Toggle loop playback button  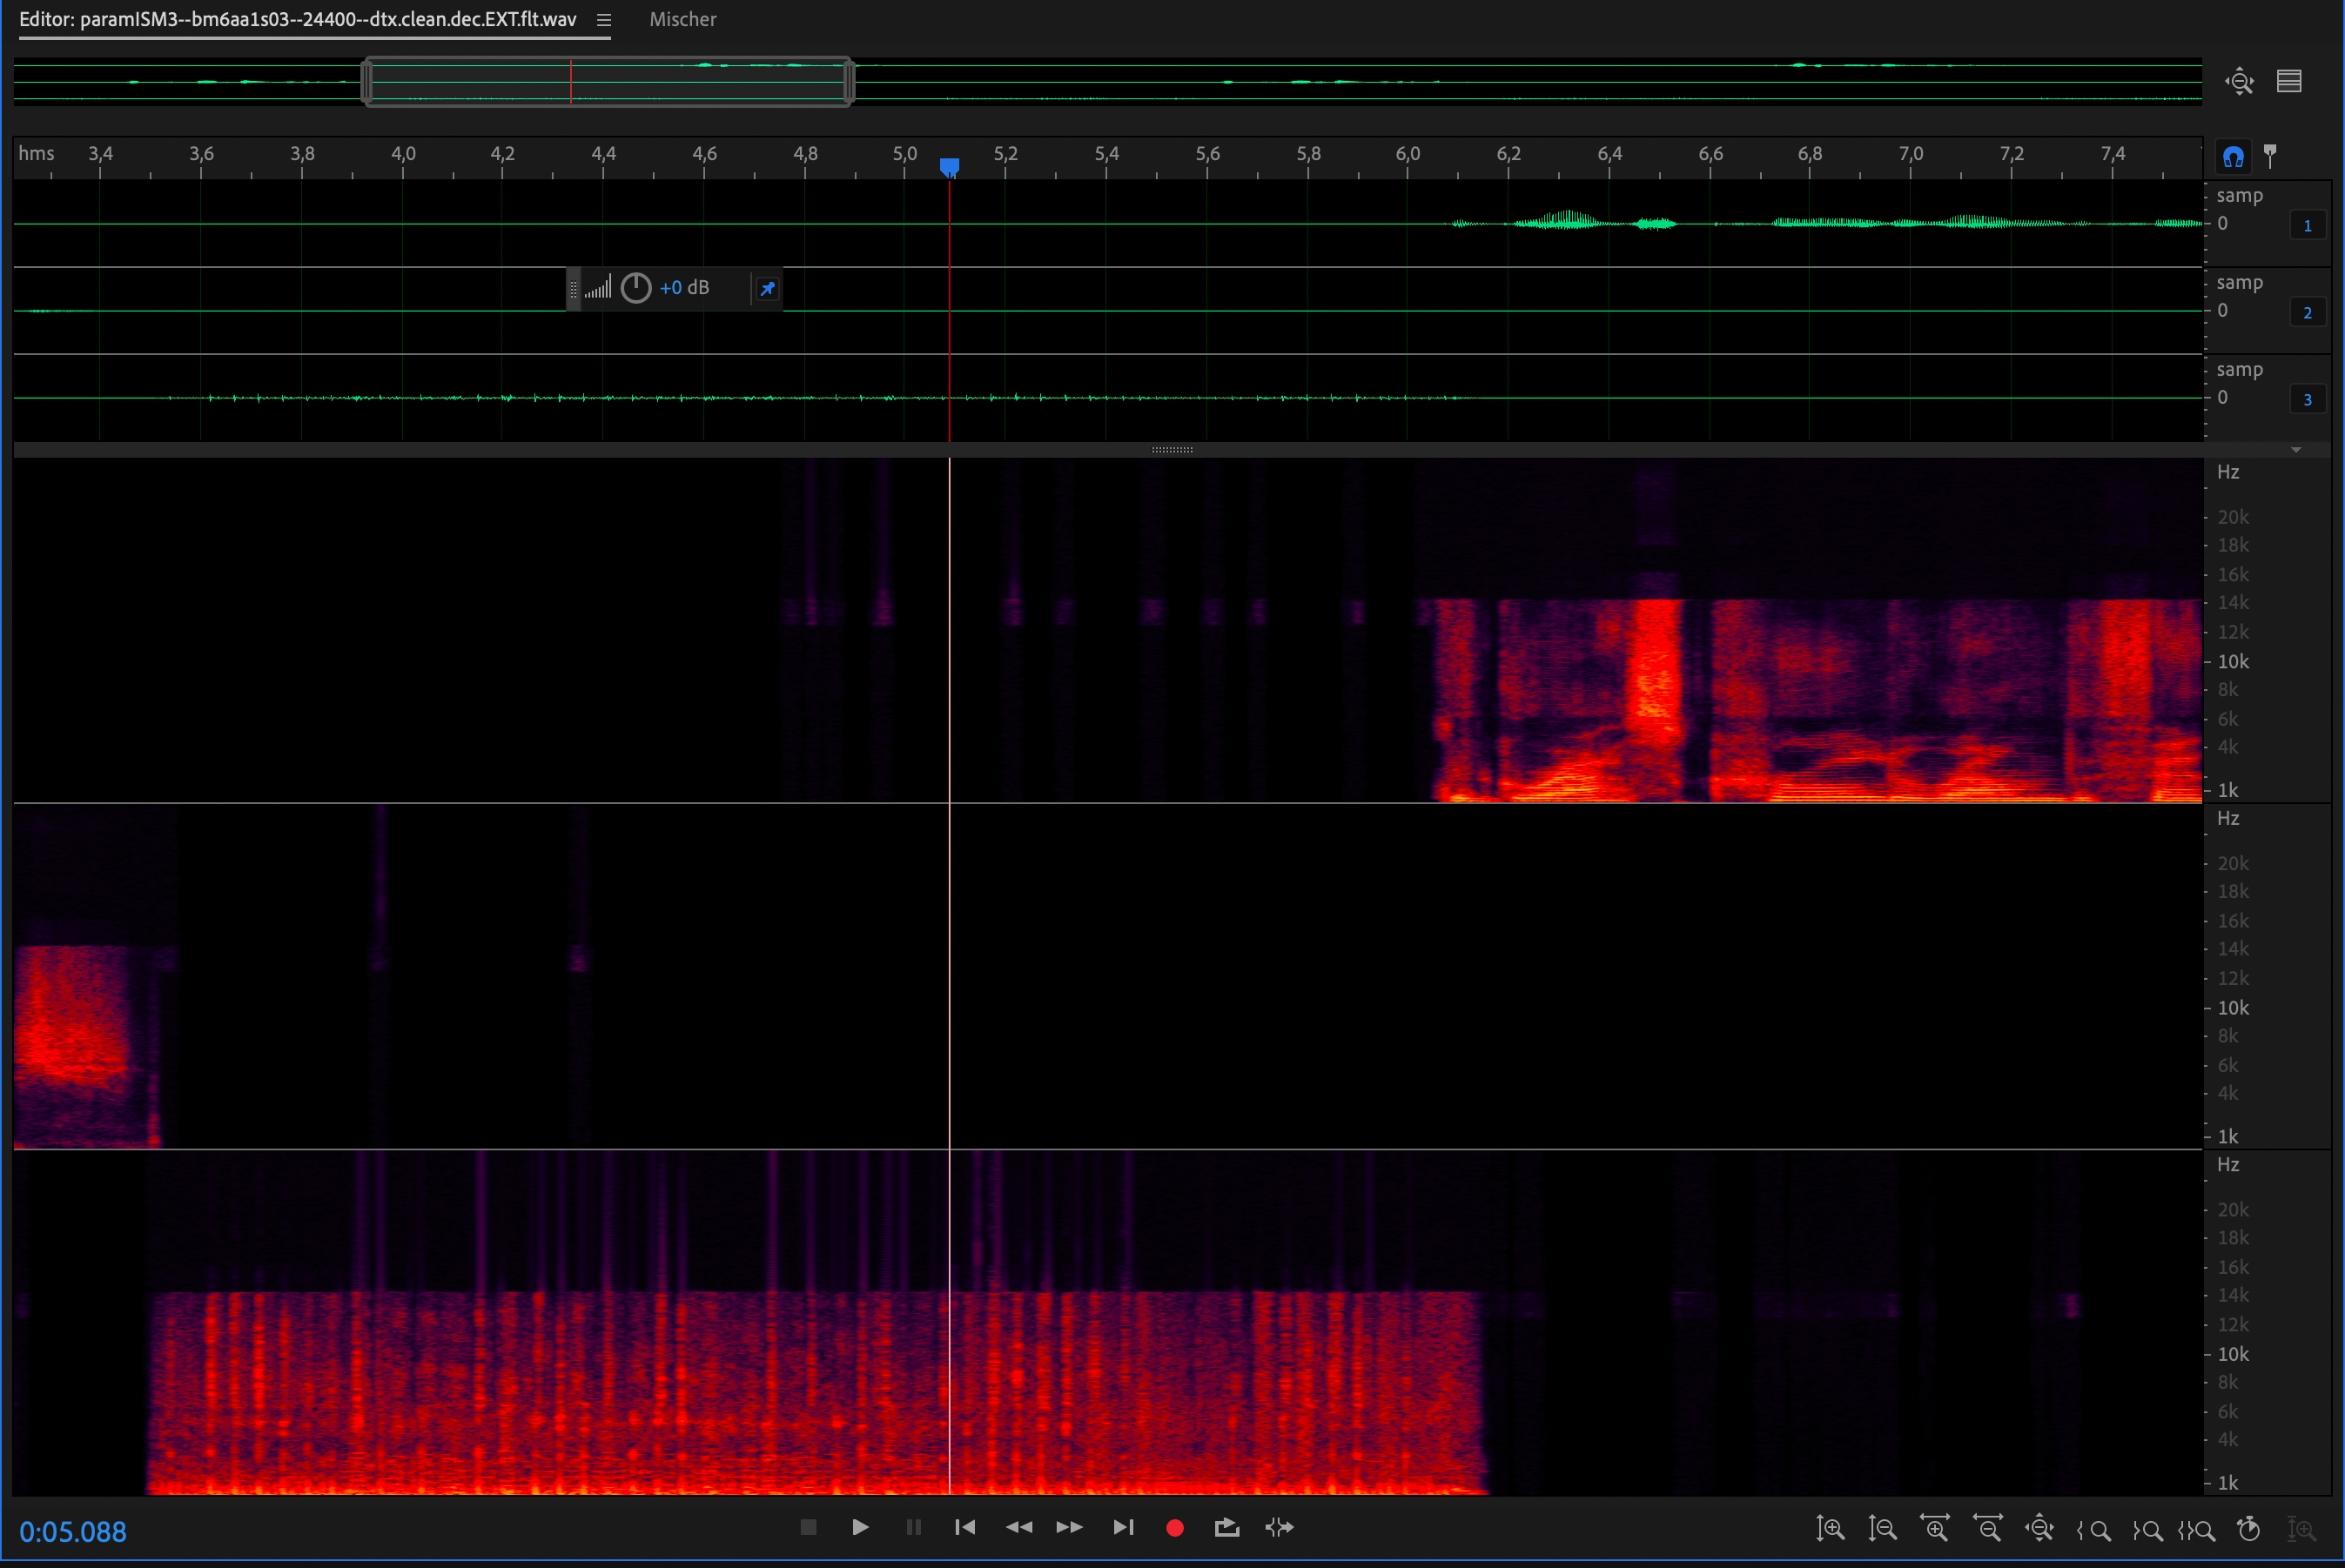pyautogui.click(x=1226, y=1527)
